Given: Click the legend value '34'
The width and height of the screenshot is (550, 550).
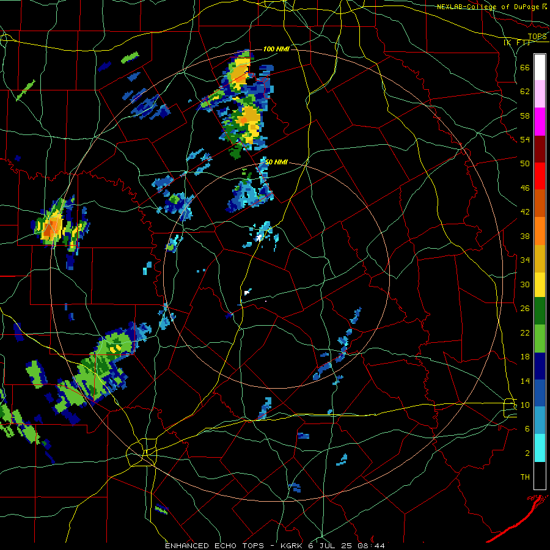Looking at the screenshot, I should point(525,260).
